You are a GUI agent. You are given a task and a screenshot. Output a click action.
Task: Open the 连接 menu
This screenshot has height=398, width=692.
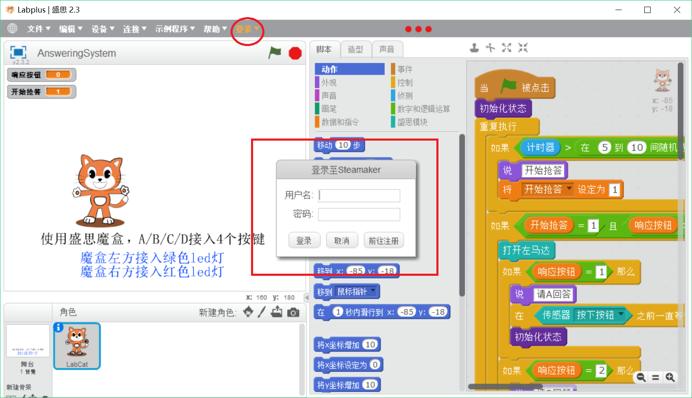pyautogui.click(x=135, y=29)
